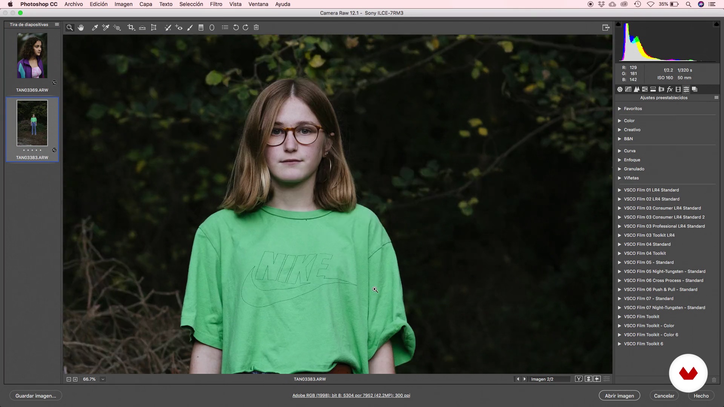Cycle before/after preview view (Y icon)

point(579,379)
